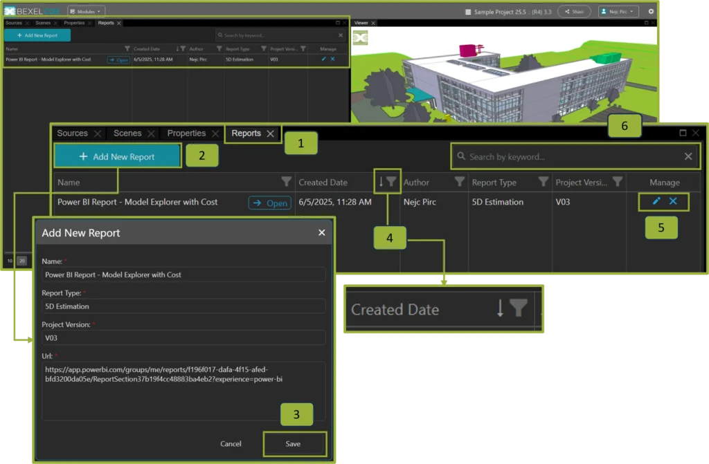This screenshot has width=709, height=464.
Task: Click the keyword search field in the enlarged panel
Action: 575,156
